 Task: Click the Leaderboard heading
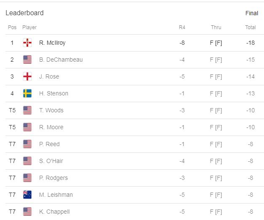[x=24, y=13]
